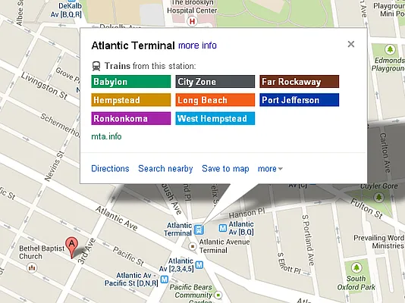The image size is (405, 303).
Task: Select the Long Beach train line
Action: (215, 100)
